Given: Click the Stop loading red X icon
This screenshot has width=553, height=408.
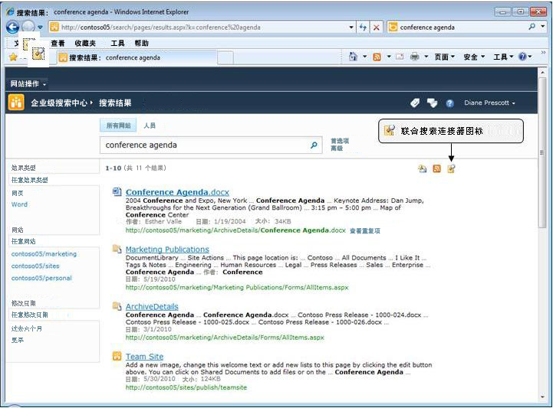Looking at the screenshot, I should click(377, 28).
